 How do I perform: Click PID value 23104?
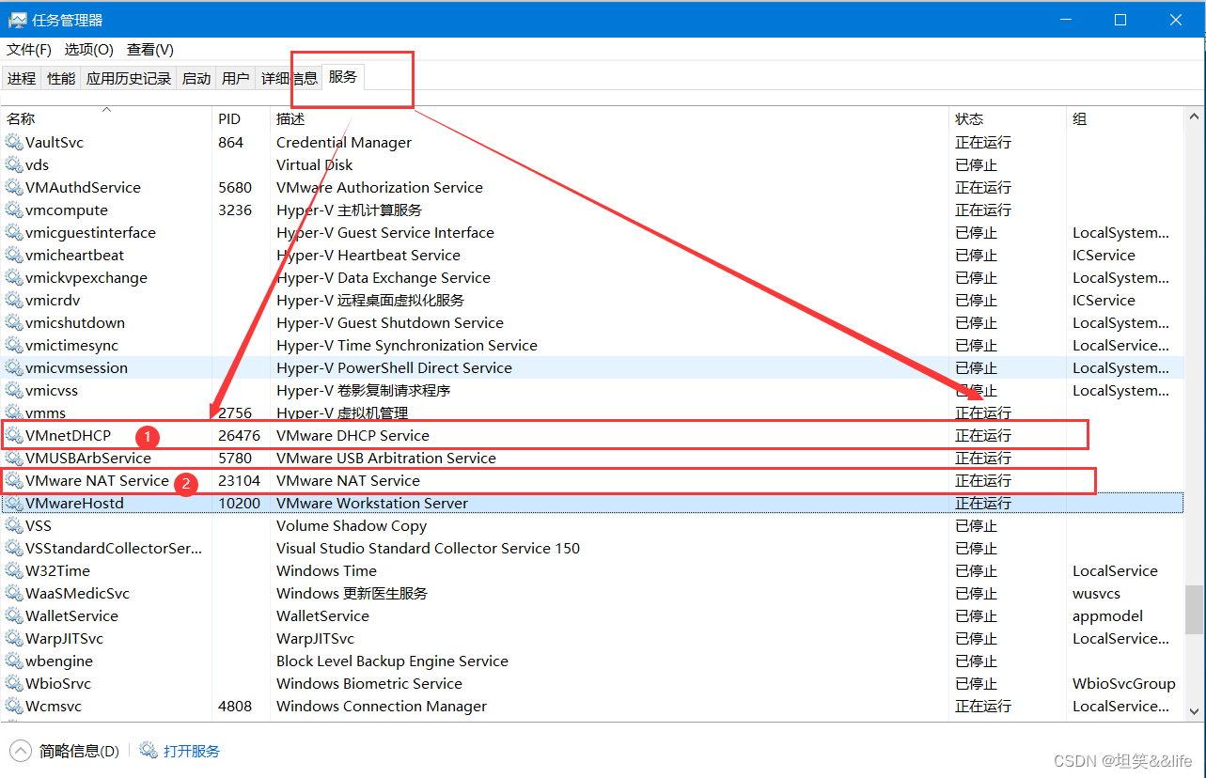tap(239, 481)
